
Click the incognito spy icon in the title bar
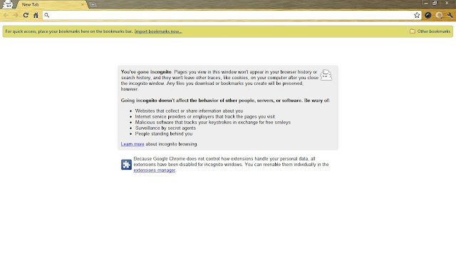point(8,4)
